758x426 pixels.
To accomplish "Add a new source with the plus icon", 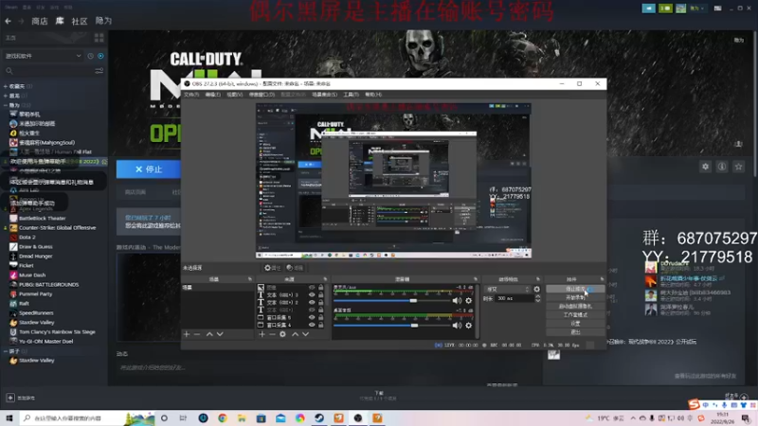I will [262, 334].
